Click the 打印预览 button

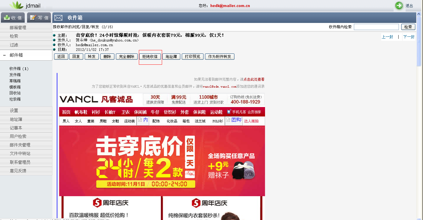click(x=193, y=56)
